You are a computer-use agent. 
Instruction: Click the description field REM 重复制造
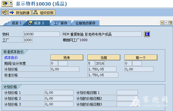click(102, 34)
